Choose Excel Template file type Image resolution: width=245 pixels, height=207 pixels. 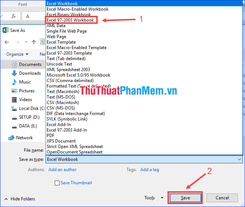144,42
